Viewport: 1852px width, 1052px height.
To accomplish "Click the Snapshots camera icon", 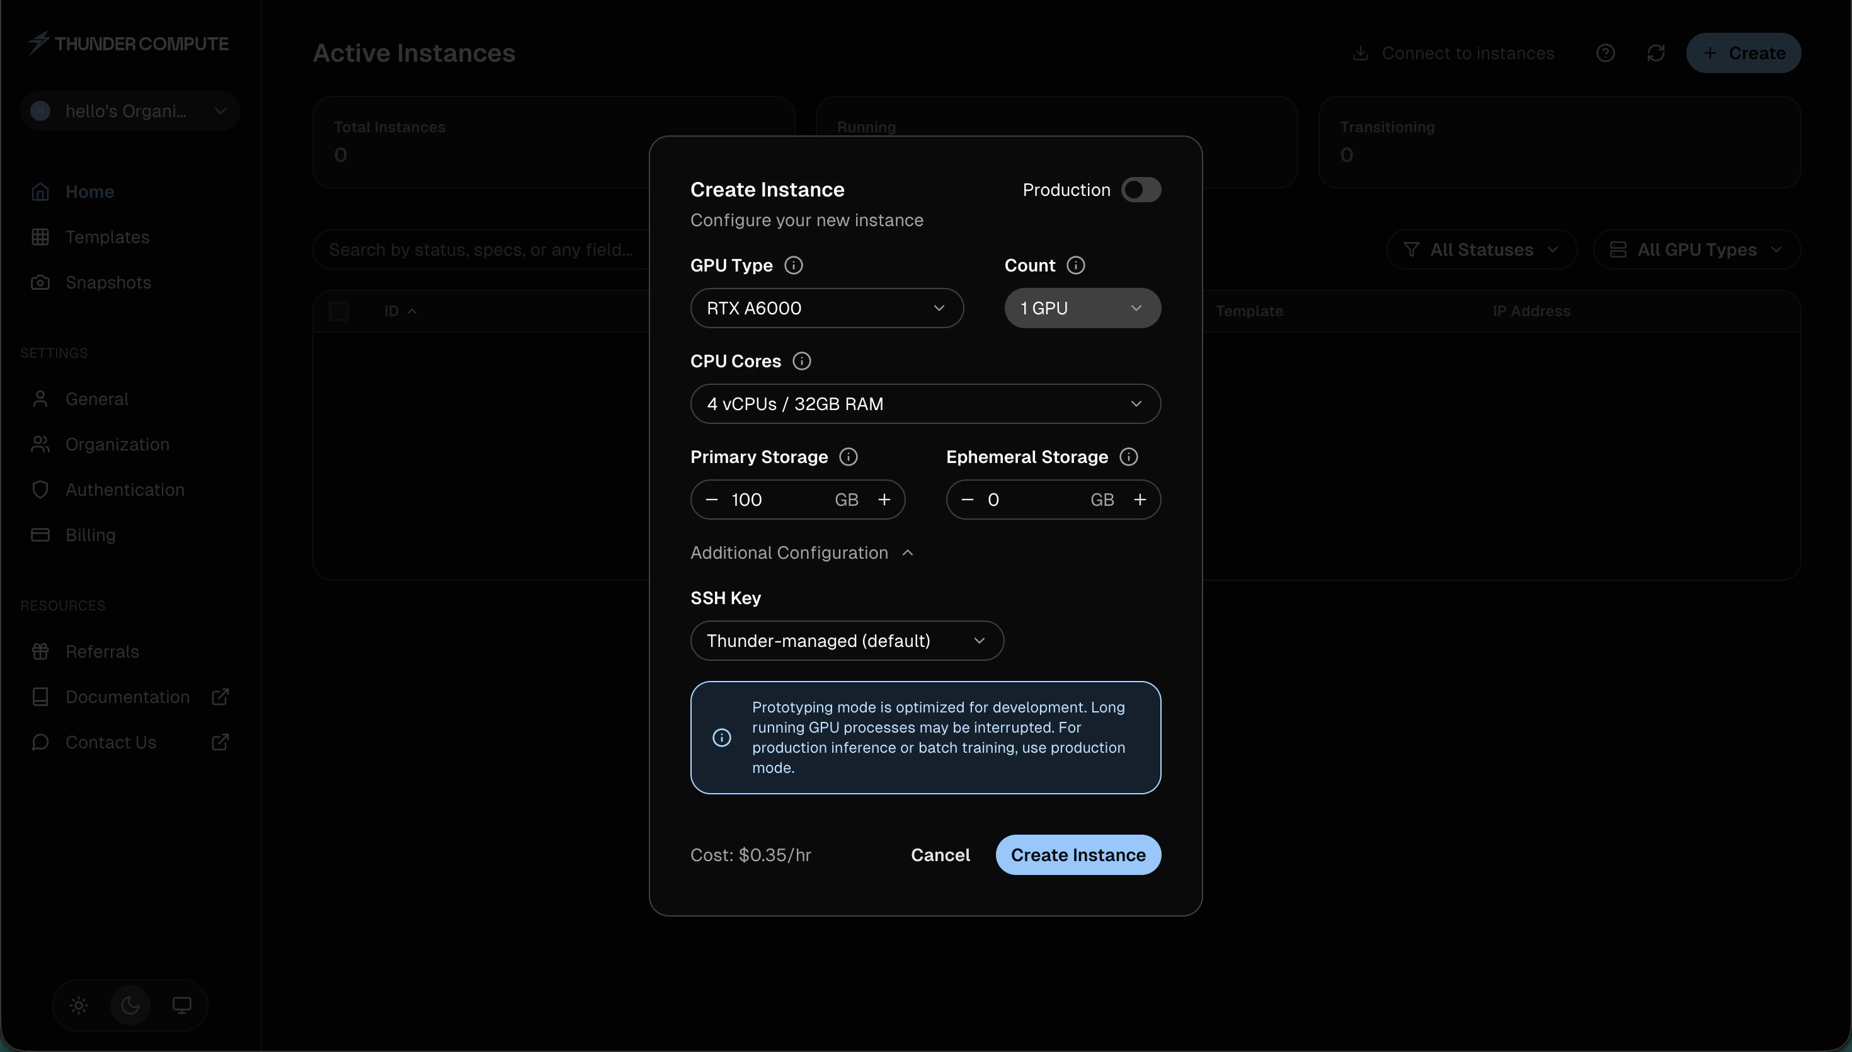I will coord(40,282).
